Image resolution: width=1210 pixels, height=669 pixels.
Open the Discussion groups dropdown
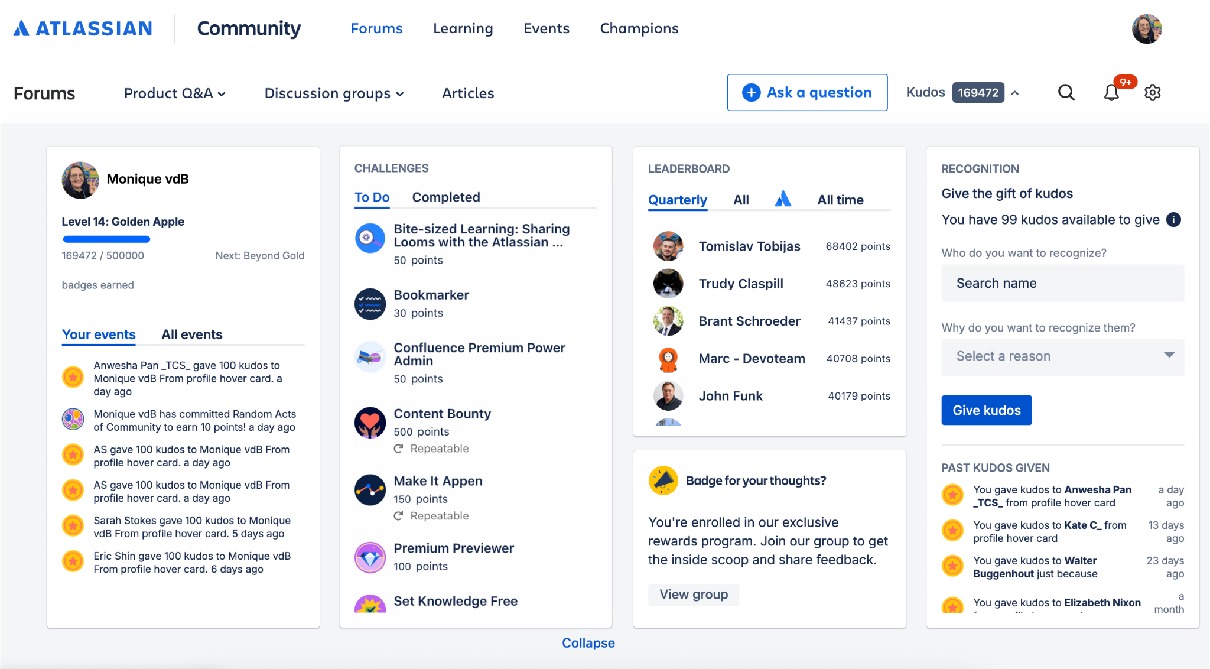coord(334,93)
